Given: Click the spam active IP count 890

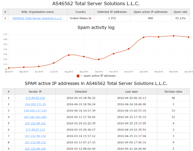Looking at the screenshot, I should (150, 18).
